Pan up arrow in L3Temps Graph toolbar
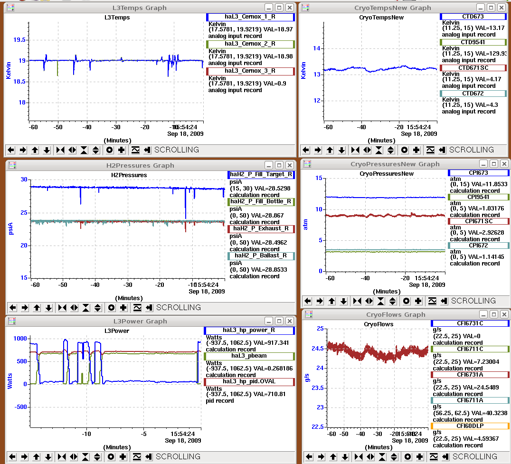This screenshot has width=511, height=464. click(35, 150)
